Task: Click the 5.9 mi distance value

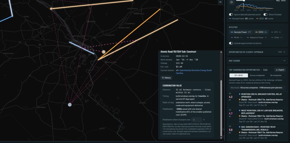Action: 231,130
